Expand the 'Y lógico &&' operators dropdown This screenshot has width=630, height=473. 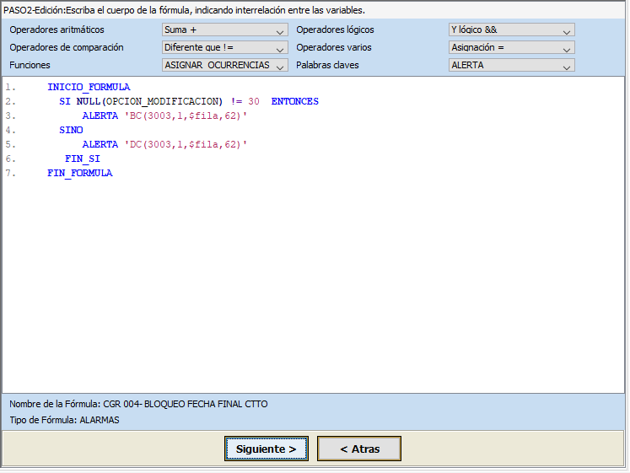[511, 30]
